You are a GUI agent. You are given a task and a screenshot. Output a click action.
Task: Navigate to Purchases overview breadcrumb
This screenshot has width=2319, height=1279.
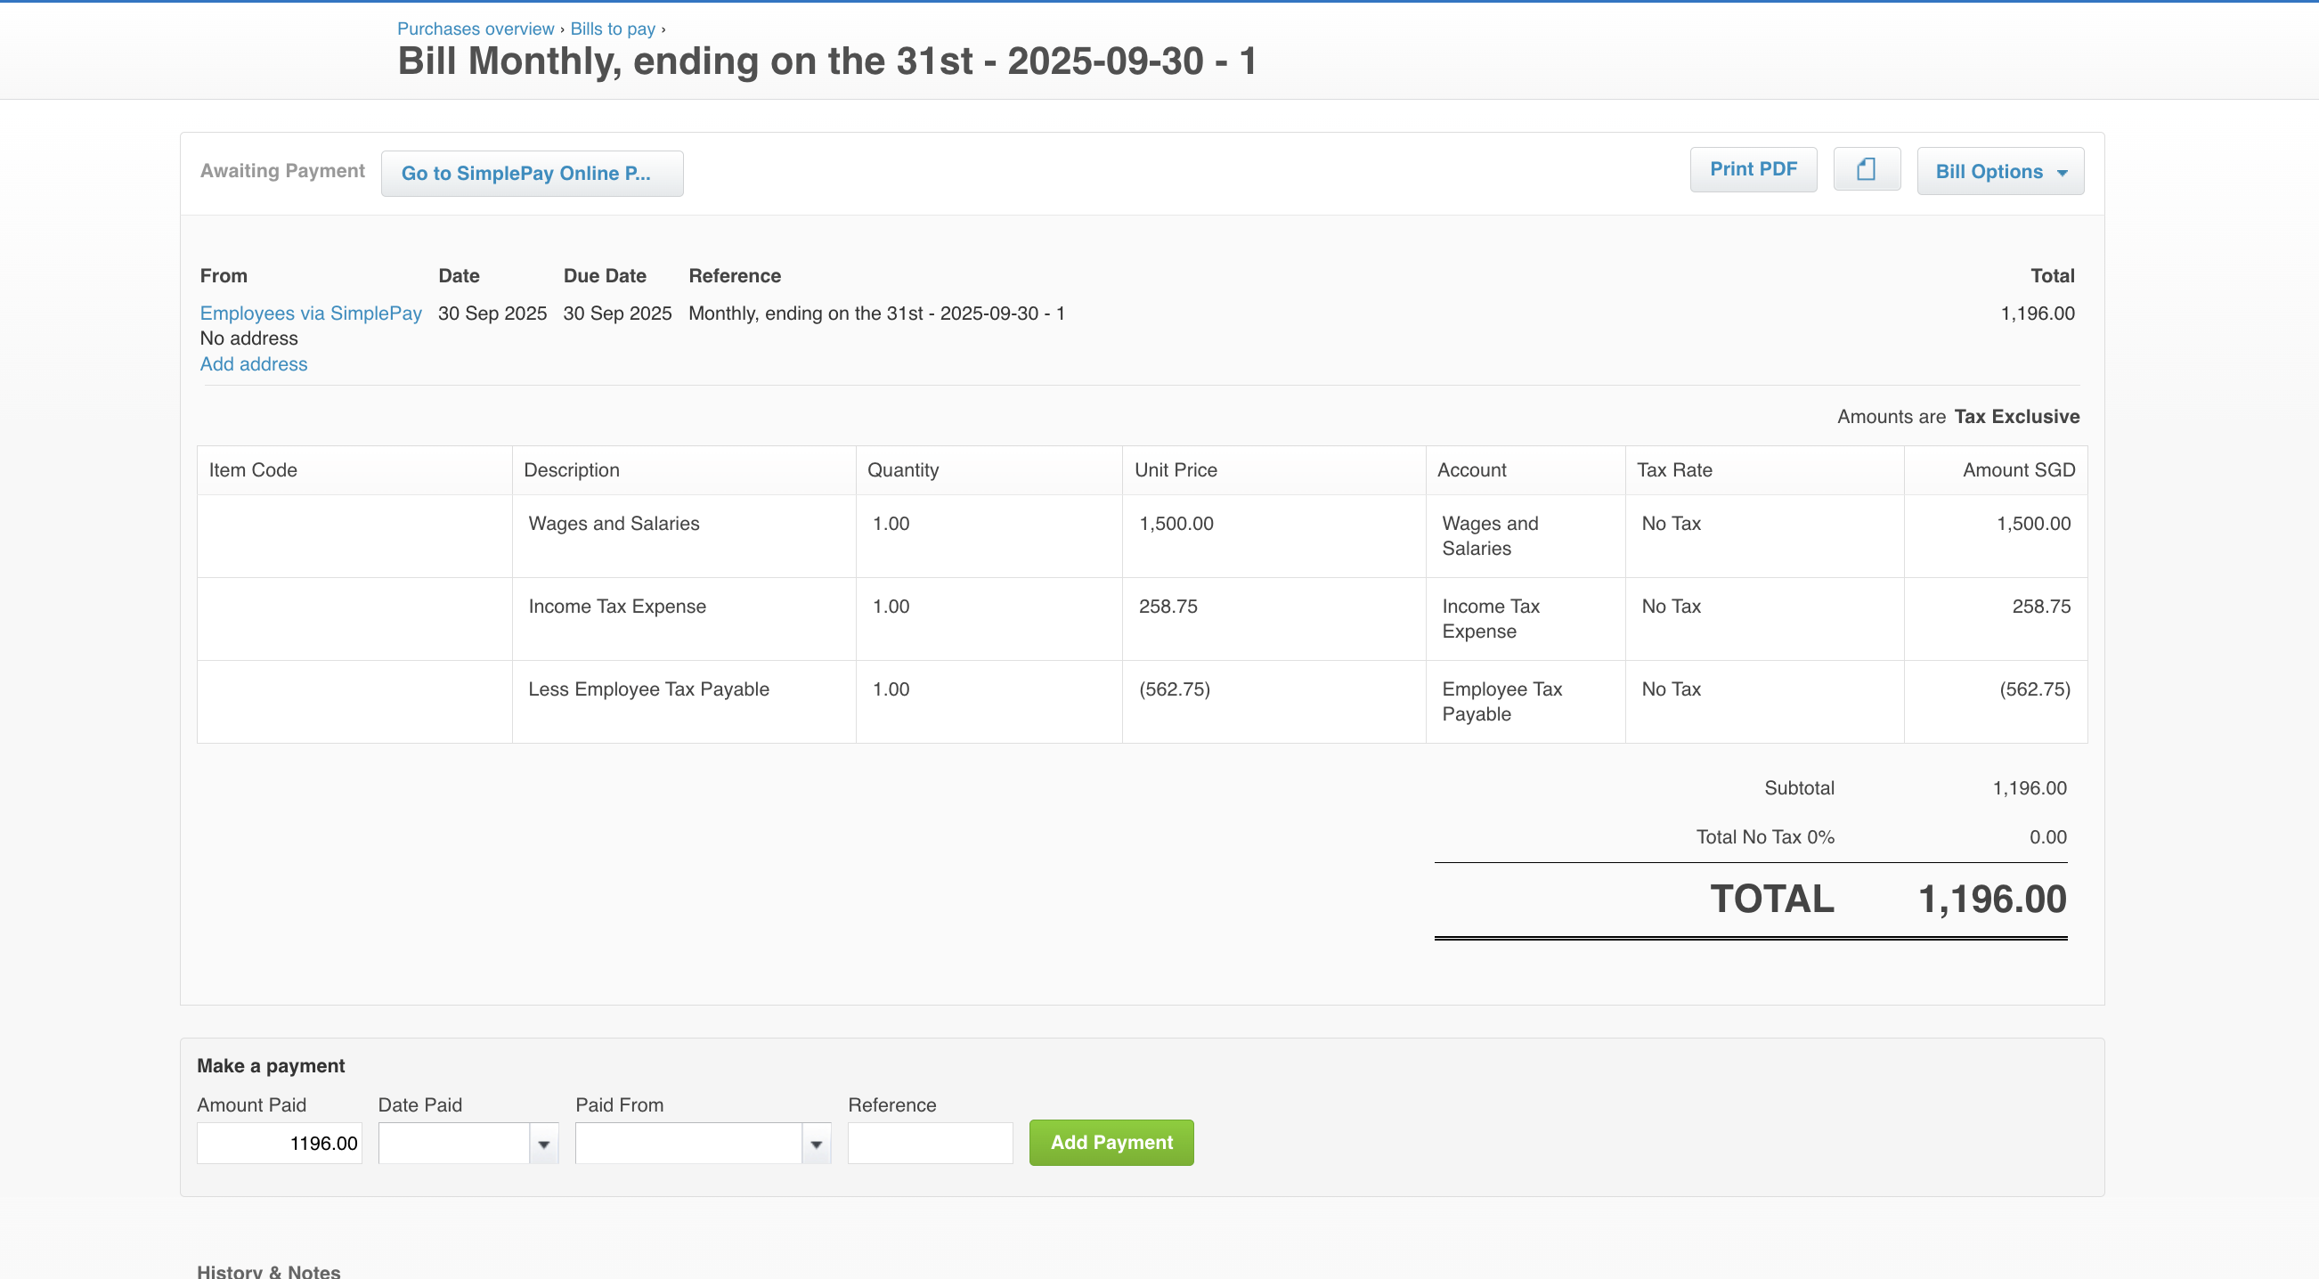click(x=476, y=29)
